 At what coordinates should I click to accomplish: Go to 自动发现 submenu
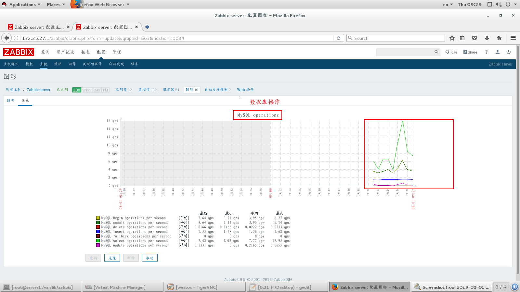coord(116,64)
